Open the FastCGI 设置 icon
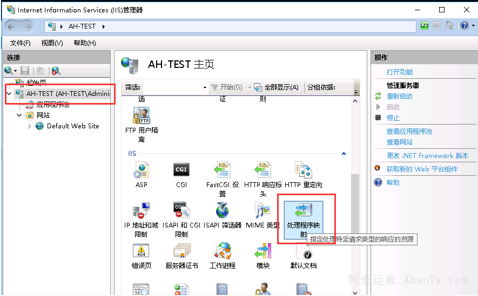 pos(222,170)
